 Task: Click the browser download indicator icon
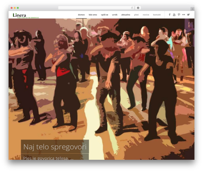click(x=138, y=8)
